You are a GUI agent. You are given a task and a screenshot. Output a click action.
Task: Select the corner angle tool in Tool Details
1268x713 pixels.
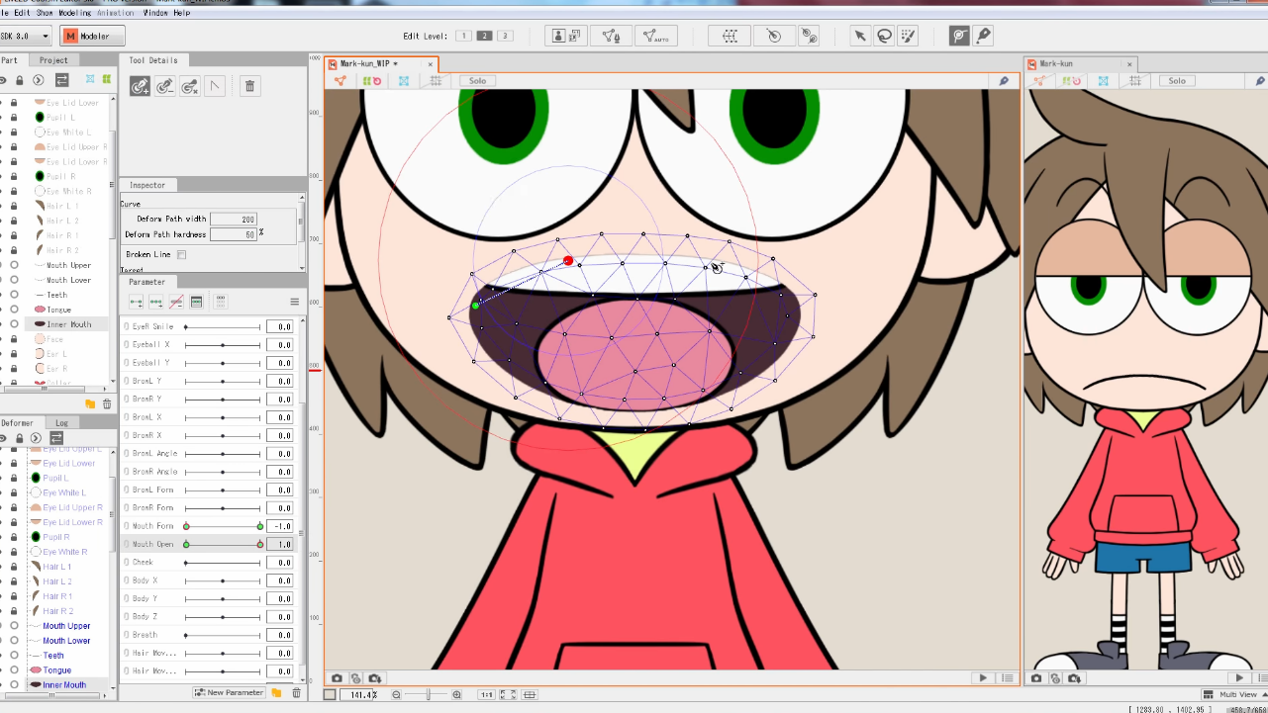click(215, 86)
